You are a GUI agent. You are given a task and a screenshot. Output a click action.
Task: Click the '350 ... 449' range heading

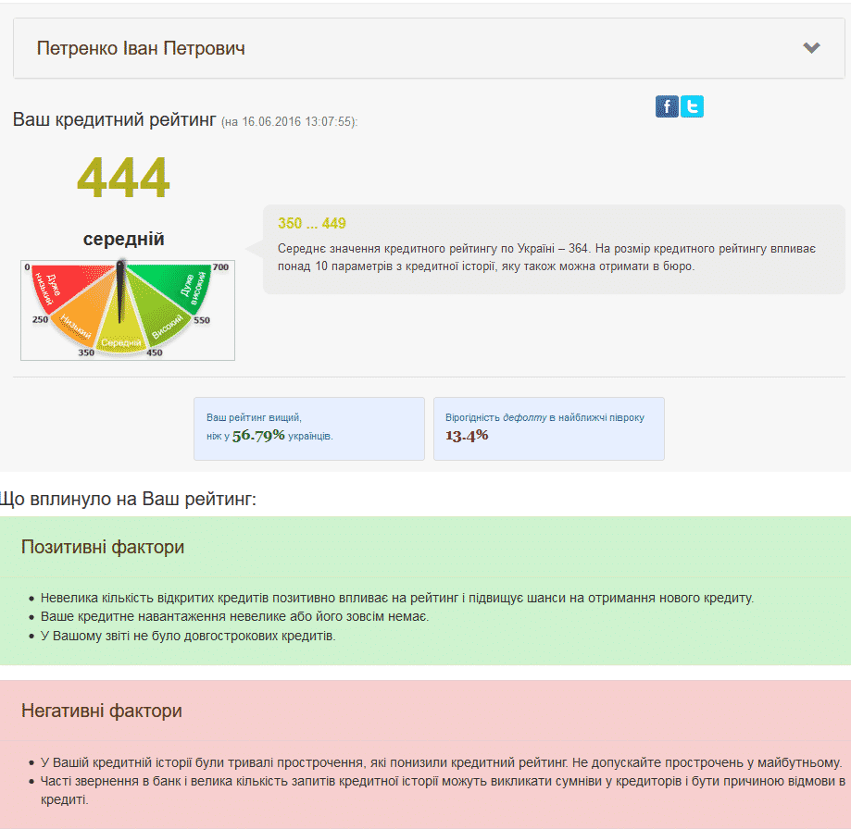(x=311, y=224)
